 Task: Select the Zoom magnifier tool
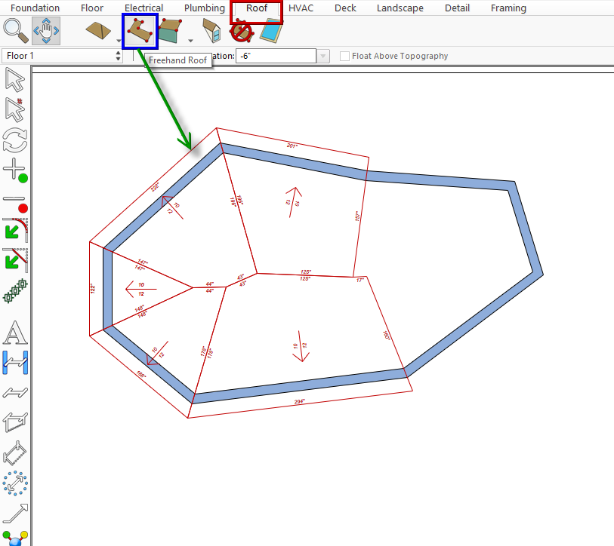coord(16,31)
